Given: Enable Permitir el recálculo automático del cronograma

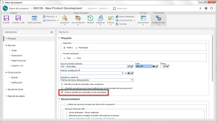Looking at the screenshot, I should click(62, 84).
